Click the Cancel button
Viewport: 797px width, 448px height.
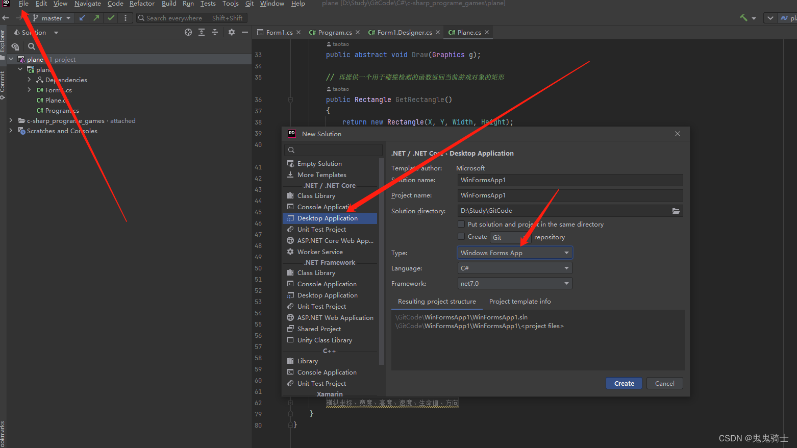(665, 383)
